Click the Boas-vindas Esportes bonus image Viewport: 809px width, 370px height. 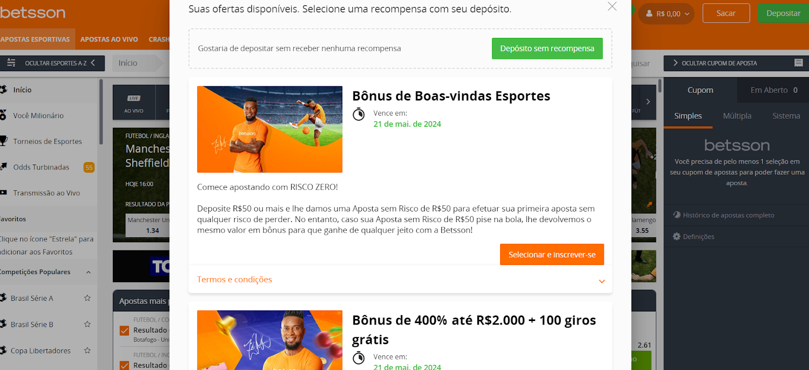click(269, 129)
